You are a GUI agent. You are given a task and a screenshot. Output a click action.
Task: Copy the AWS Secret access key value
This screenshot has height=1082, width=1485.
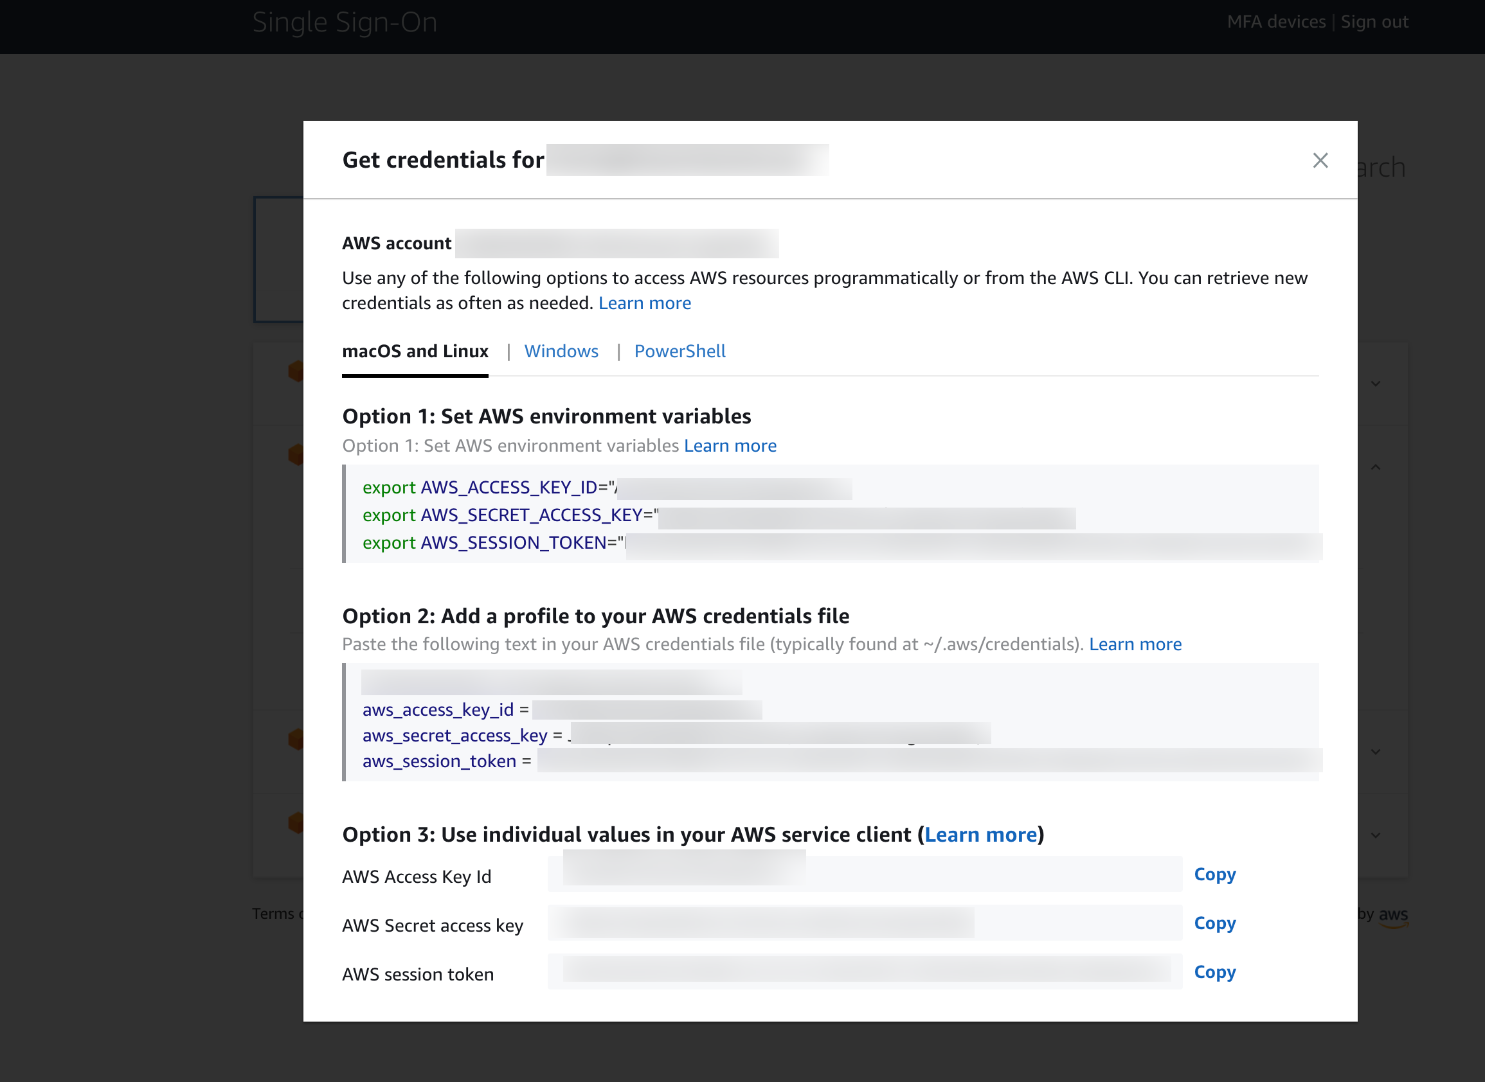tap(1214, 923)
